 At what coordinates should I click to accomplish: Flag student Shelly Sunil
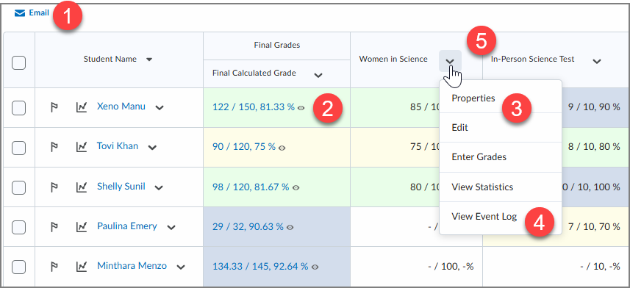pos(54,187)
